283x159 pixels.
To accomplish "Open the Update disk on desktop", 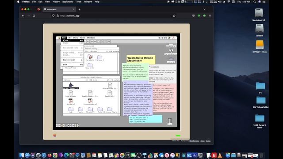I will [x=260, y=28].
